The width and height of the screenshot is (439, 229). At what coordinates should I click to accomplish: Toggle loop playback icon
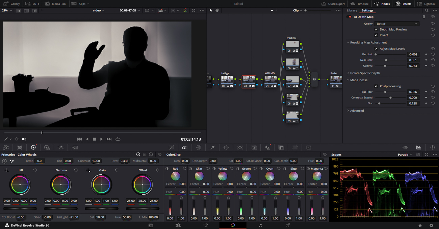pos(118,139)
